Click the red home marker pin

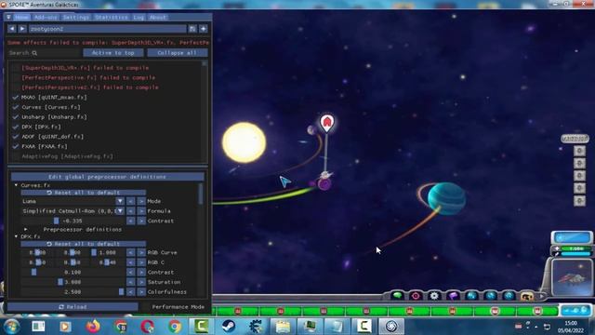tap(326, 123)
